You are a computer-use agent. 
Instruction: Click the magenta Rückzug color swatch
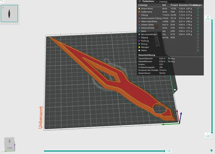[139, 41]
